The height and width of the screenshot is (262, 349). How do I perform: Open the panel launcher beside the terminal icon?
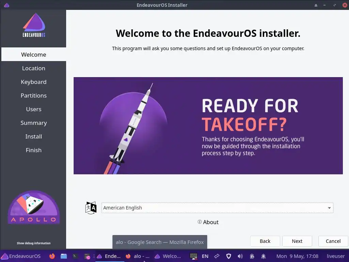pyautogui.click(x=87, y=257)
